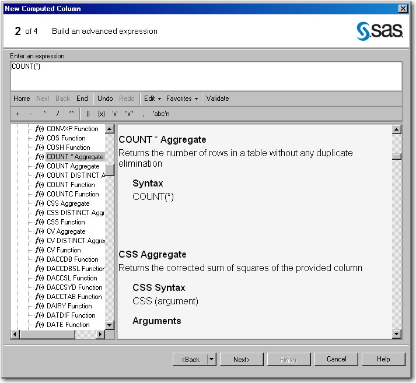Image resolution: width=416 pixels, height=383 pixels.
Task: Click the function list vertical scrollbar thumb
Action: (x=109, y=170)
